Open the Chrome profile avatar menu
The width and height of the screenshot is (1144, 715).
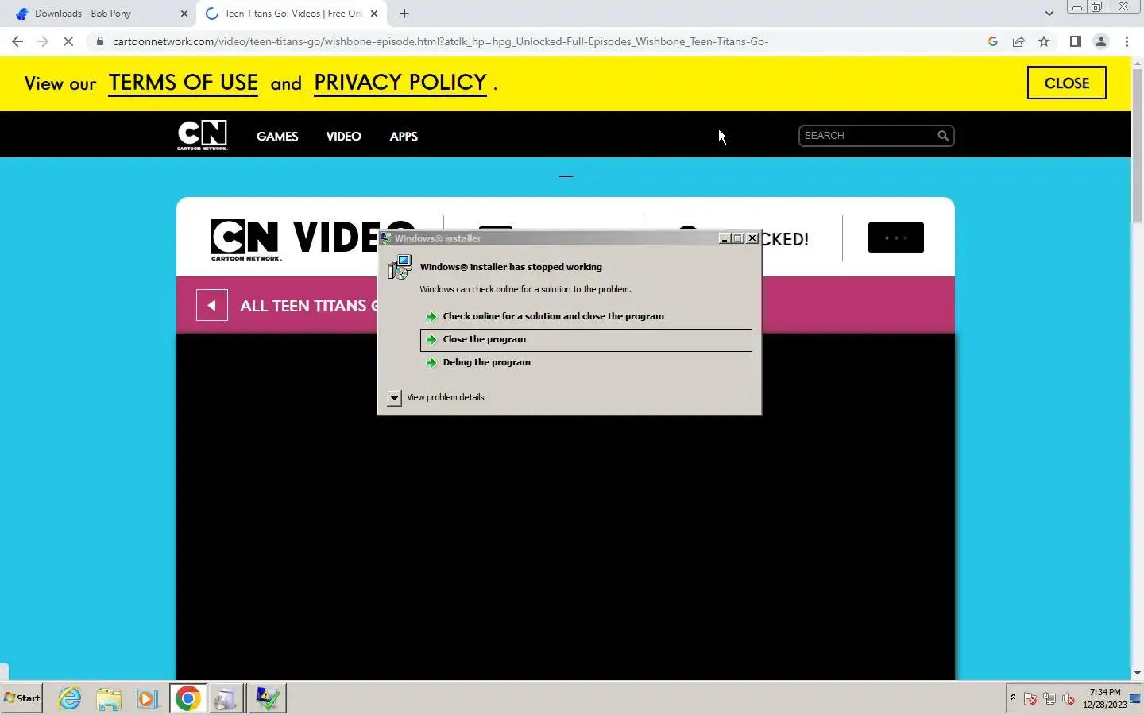[x=1100, y=41]
